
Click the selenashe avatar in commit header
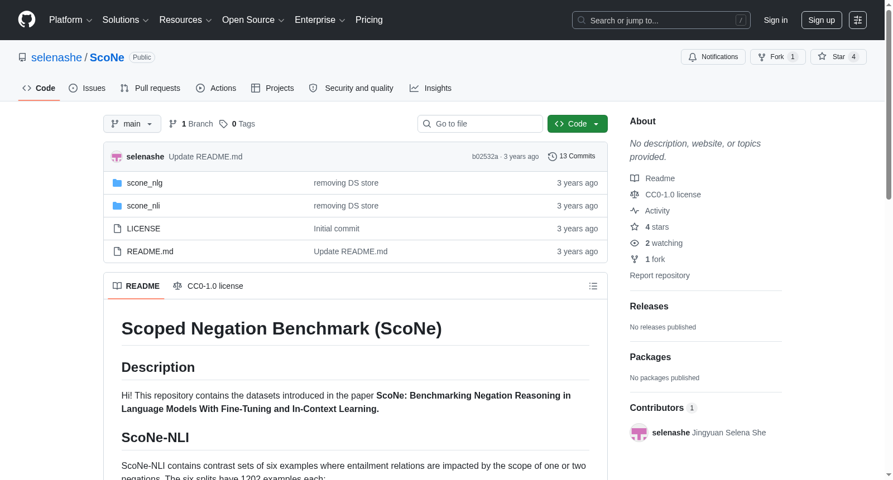pos(117,157)
